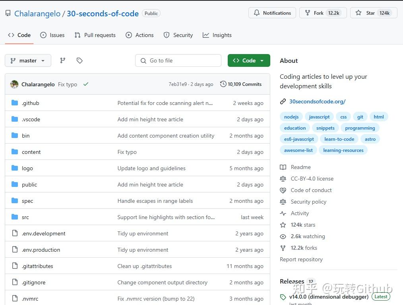Click the fork icon beside 12.2k forks

[283, 248]
